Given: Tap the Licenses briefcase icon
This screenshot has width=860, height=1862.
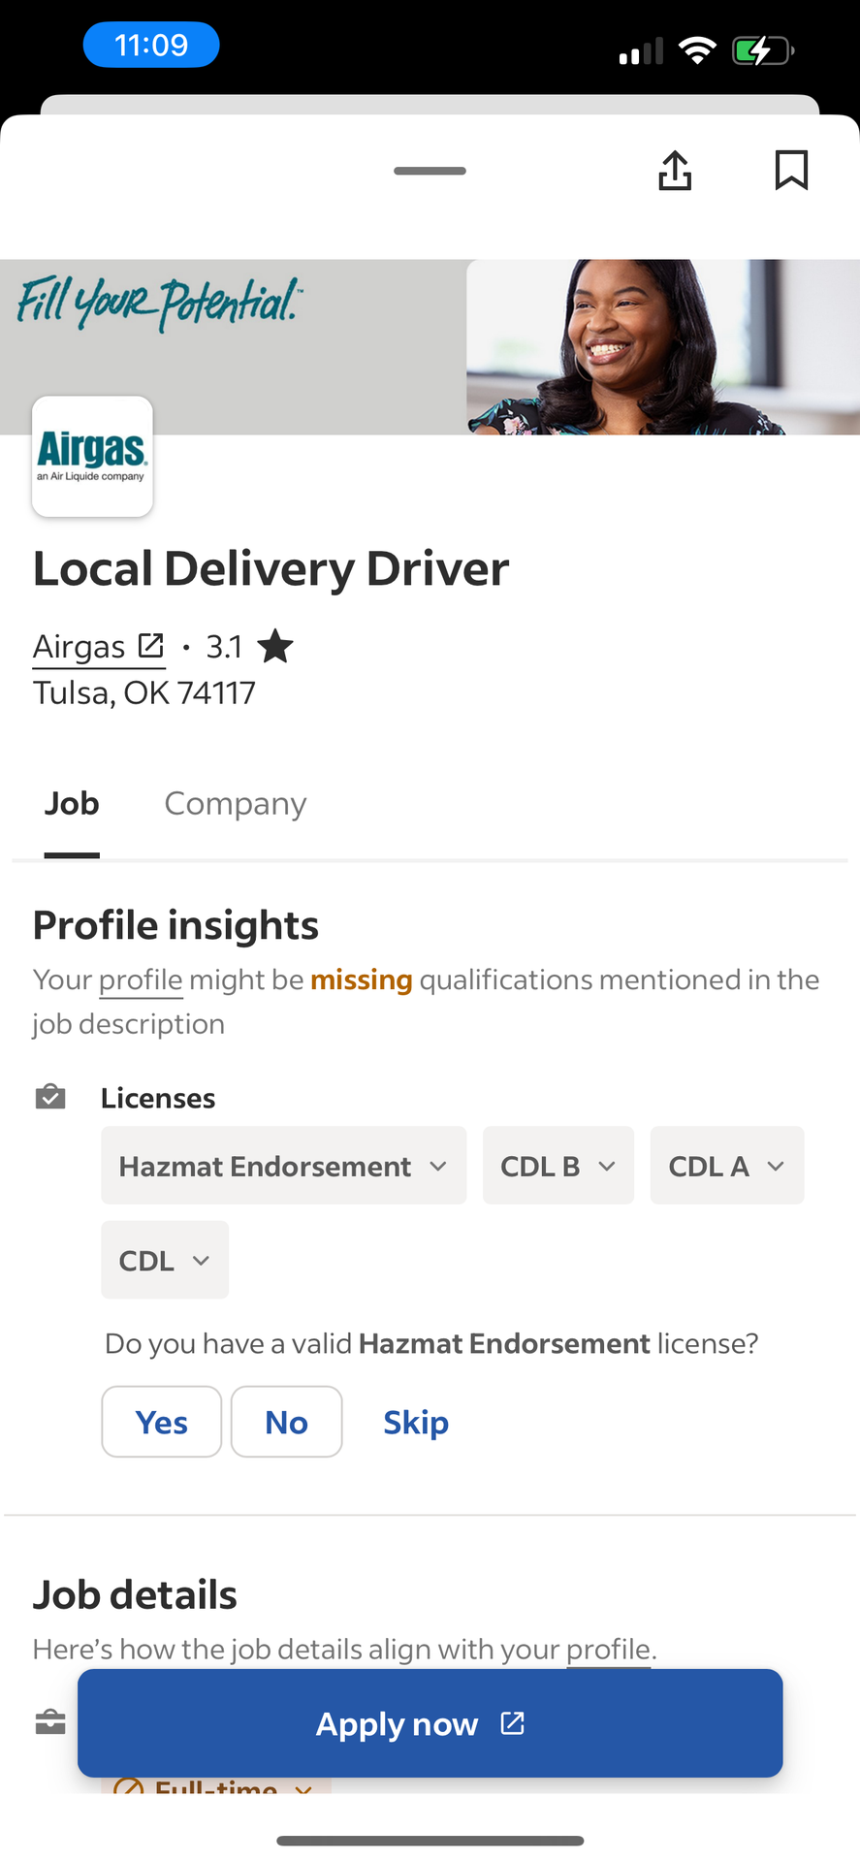Looking at the screenshot, I should click(x=50, y=1097).
